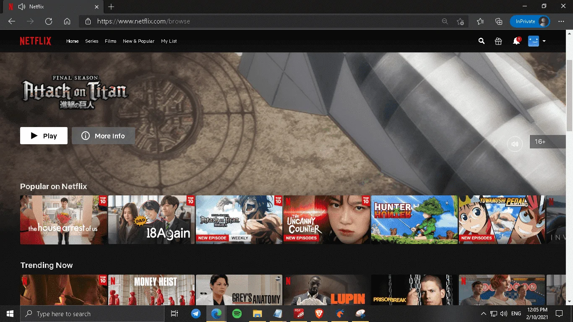573x322 pixels.
Task: Open Netflix search icon
Action: point(482,41)
